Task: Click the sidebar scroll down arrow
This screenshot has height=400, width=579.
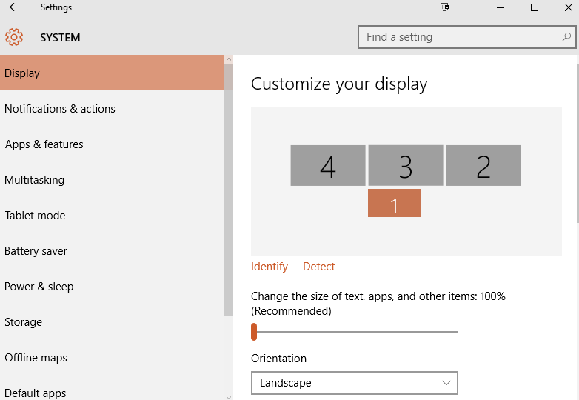Action: (x=229, y=397)
